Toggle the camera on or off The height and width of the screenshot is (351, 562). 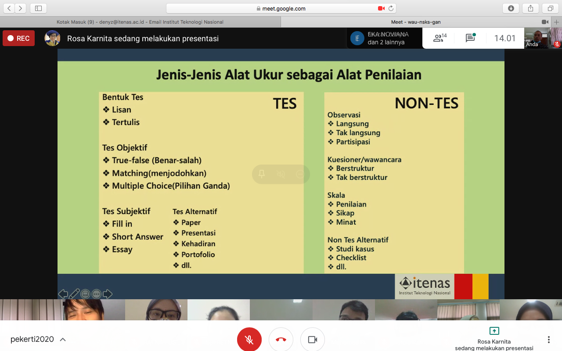point(313,340)
